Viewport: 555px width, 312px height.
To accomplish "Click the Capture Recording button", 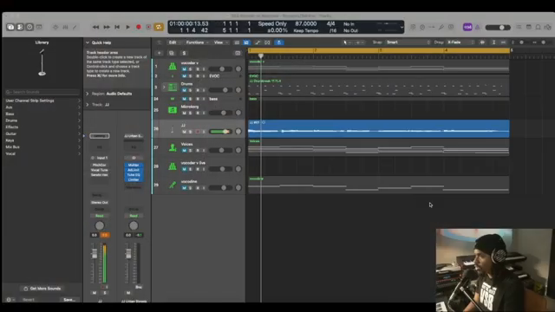I will [x=148, y=27].
